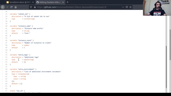Click line number 51 in gutter
The image size is (171, 96).
pyautogui.click(x=6, y=52)
